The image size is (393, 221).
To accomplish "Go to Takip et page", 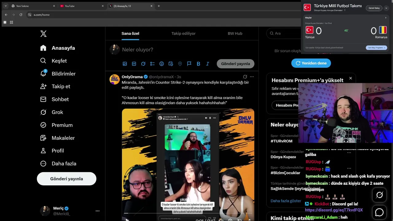I will (x=55, y=87).
